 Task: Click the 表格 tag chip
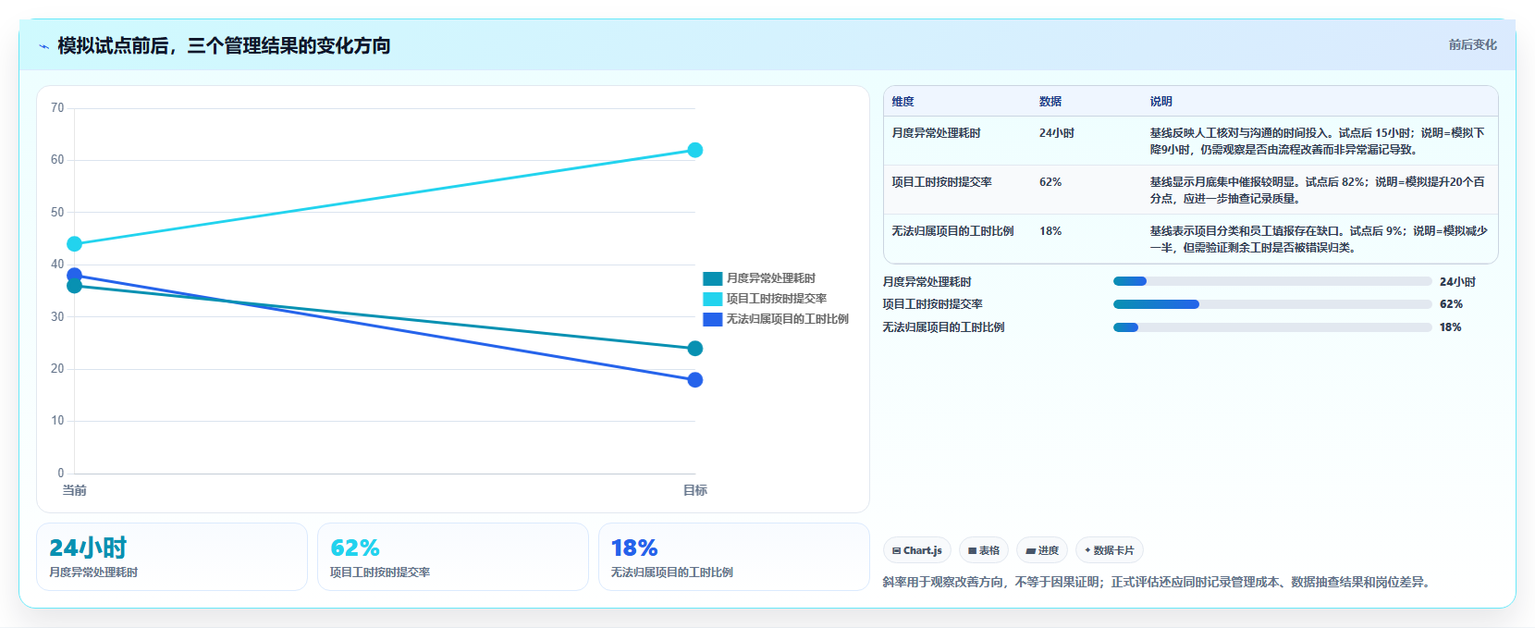[984, 550]
